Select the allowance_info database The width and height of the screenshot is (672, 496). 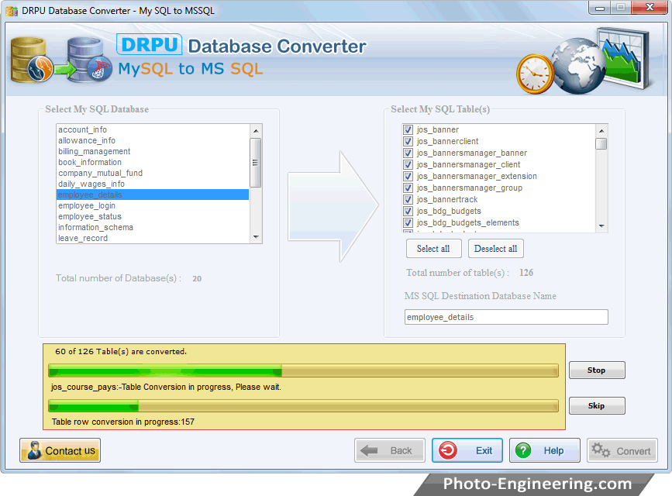(x=153, y=140)
